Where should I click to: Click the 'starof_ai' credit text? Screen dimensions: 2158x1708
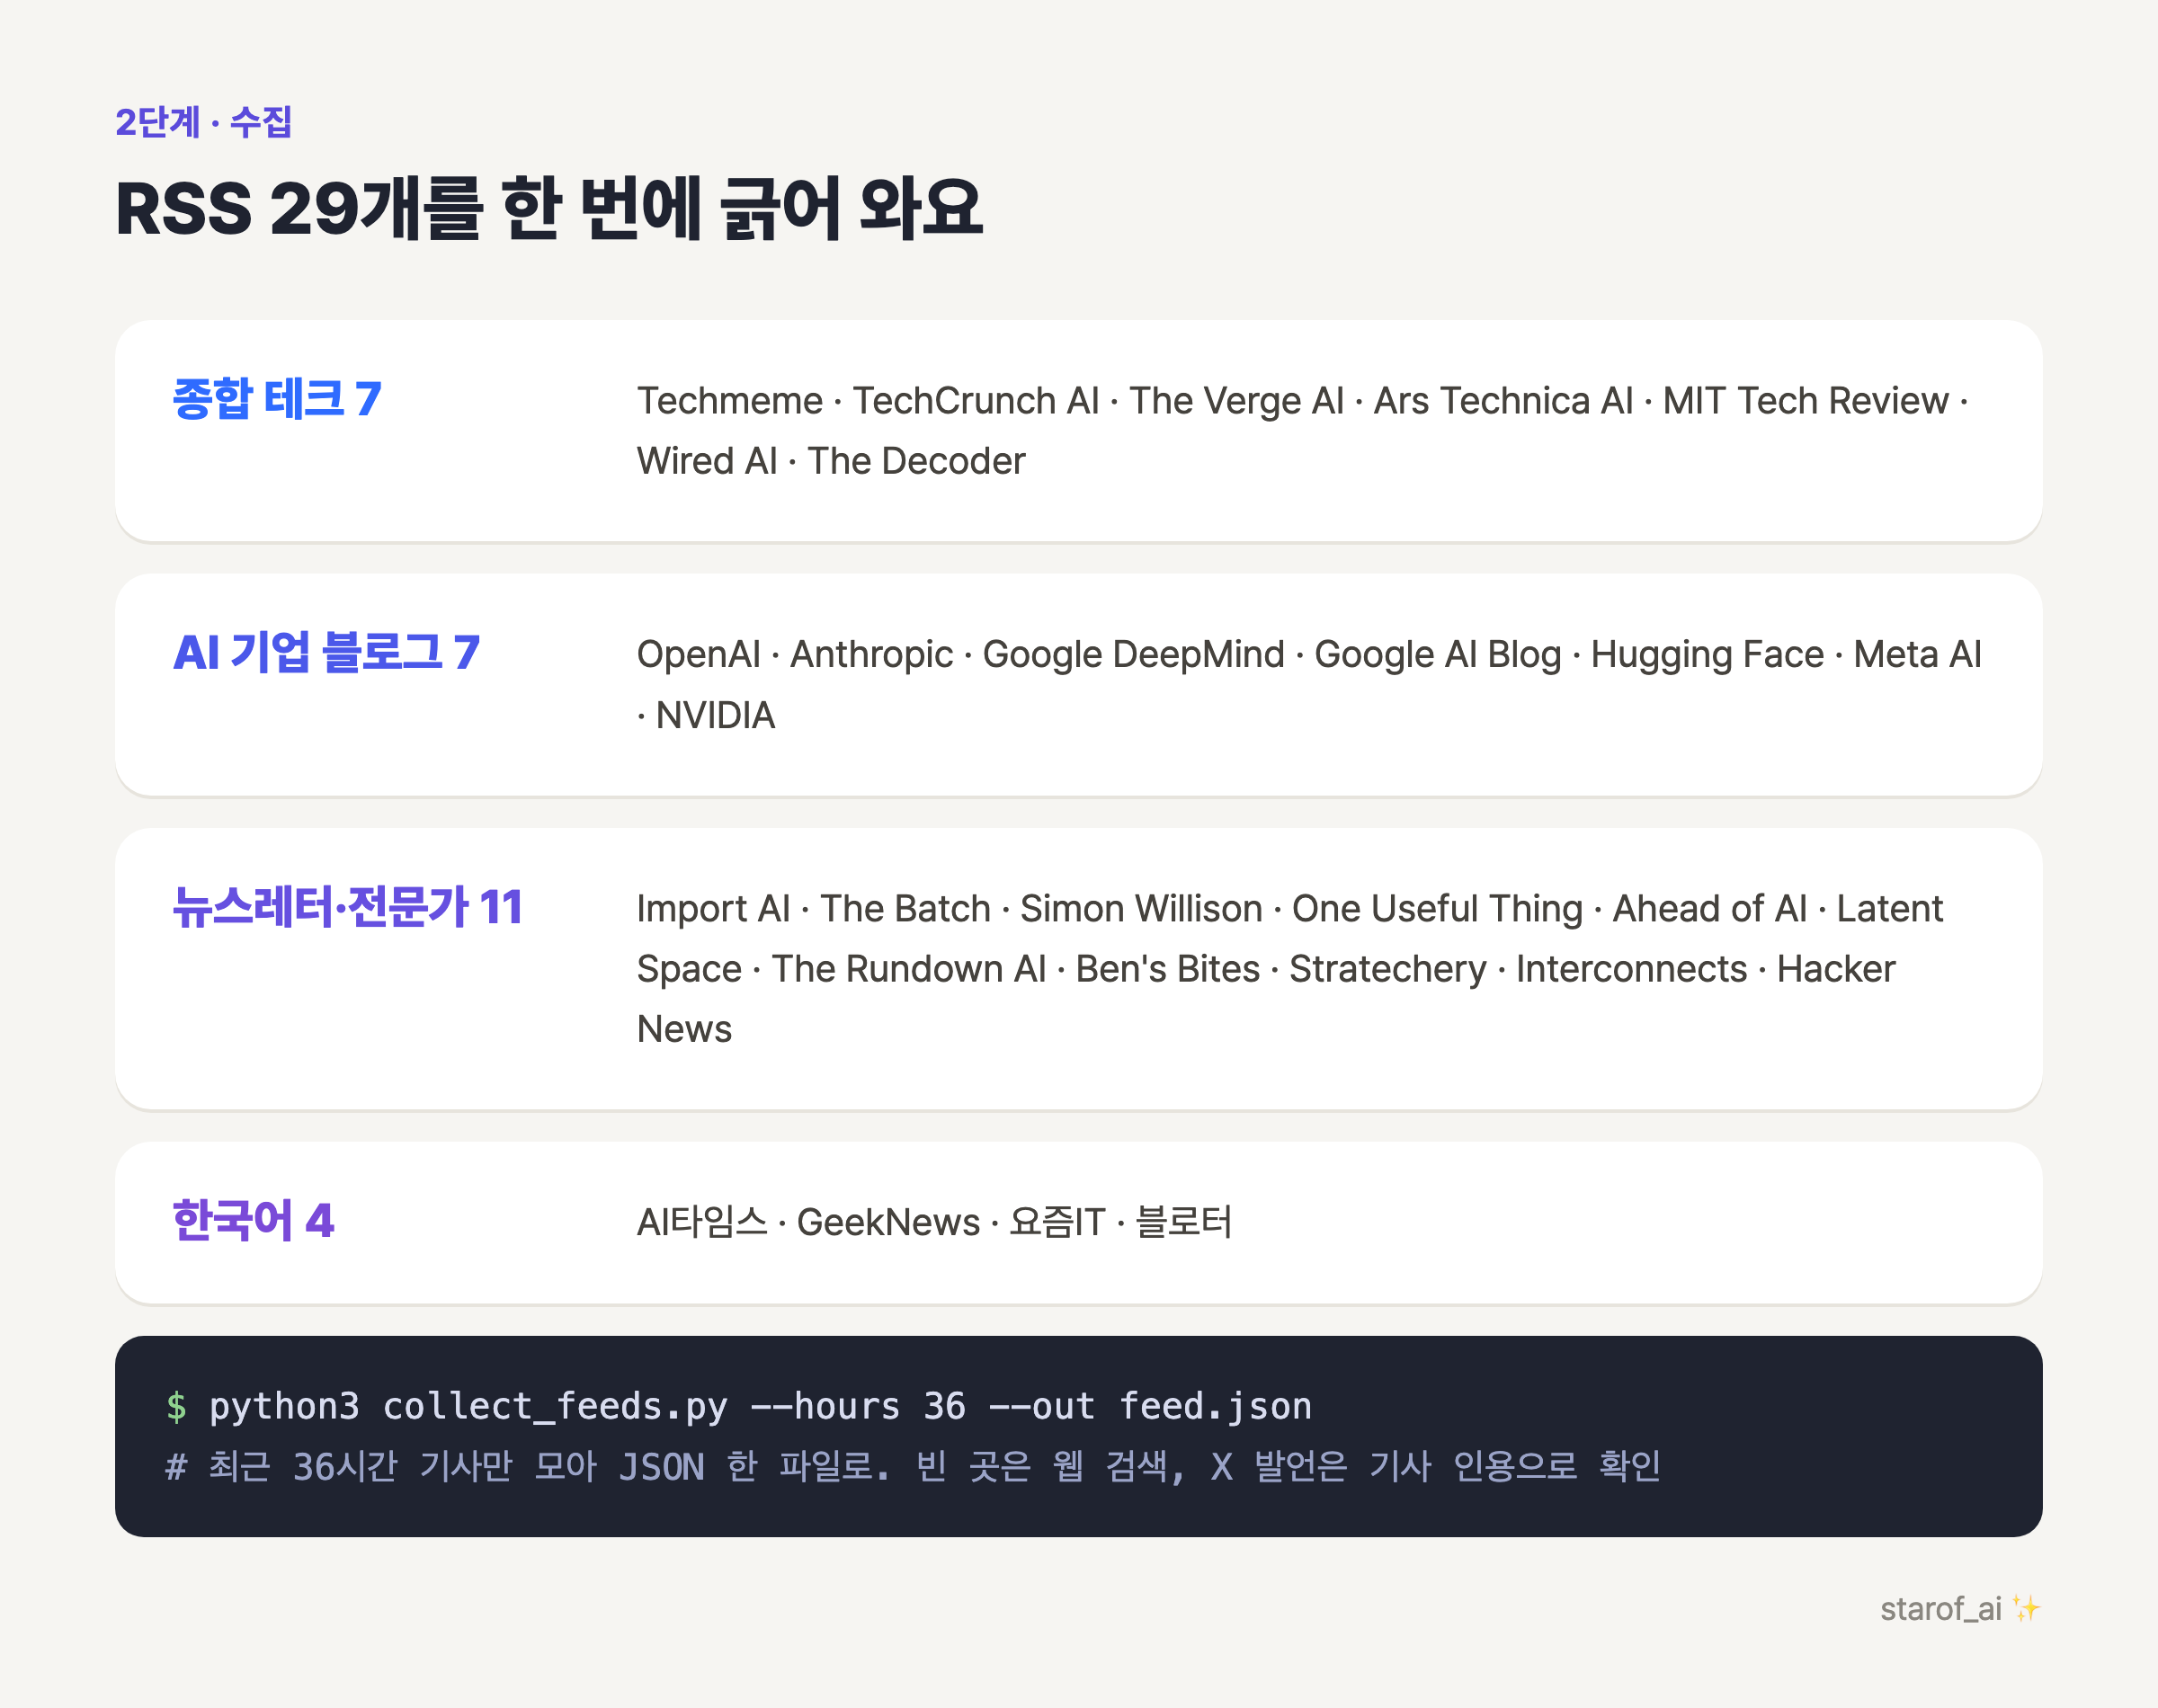[x=1940, y=1609]
